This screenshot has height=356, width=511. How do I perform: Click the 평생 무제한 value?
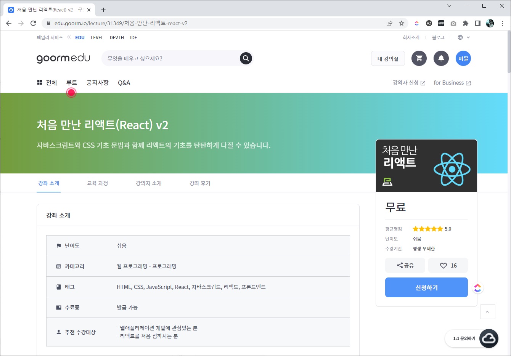tap(424, 249)
